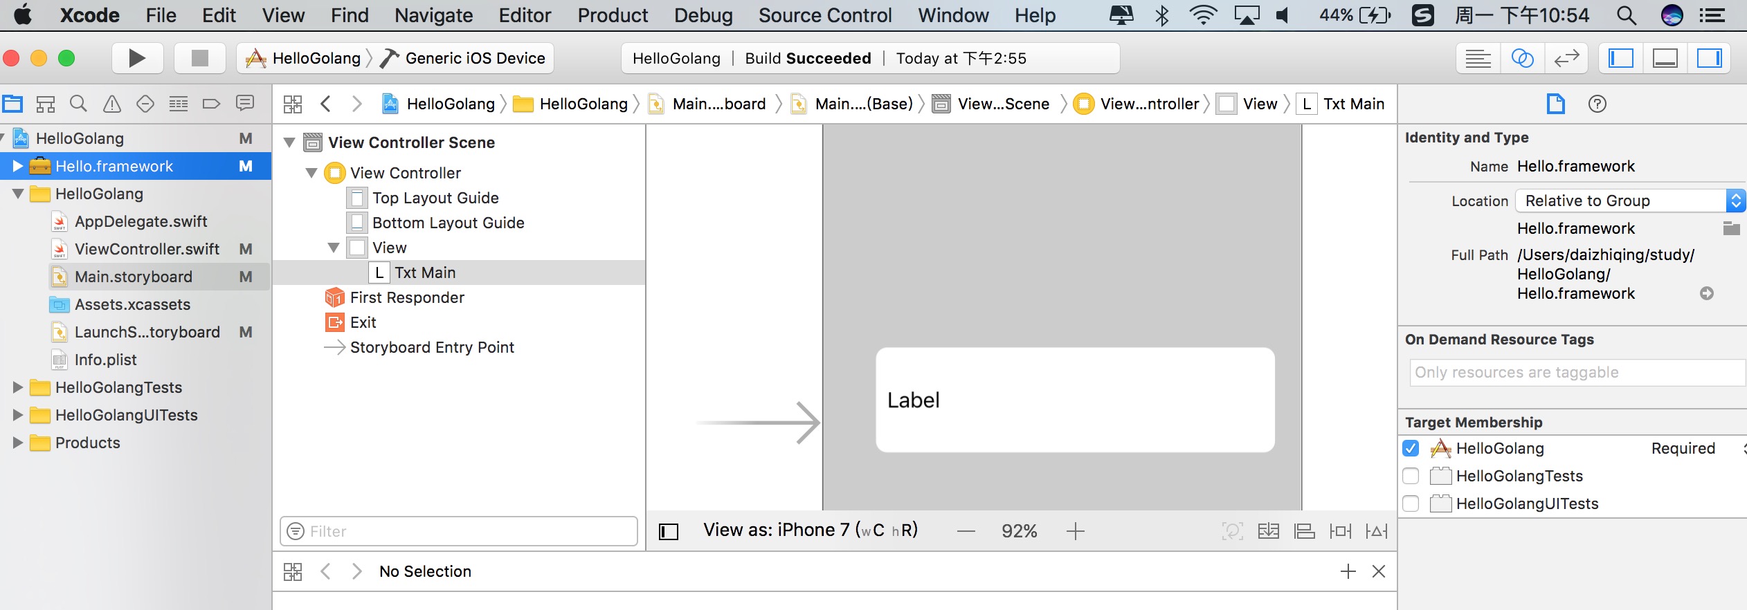Run the HelloGolang build with Play button
1747x610 pixels.
[137, 58]
